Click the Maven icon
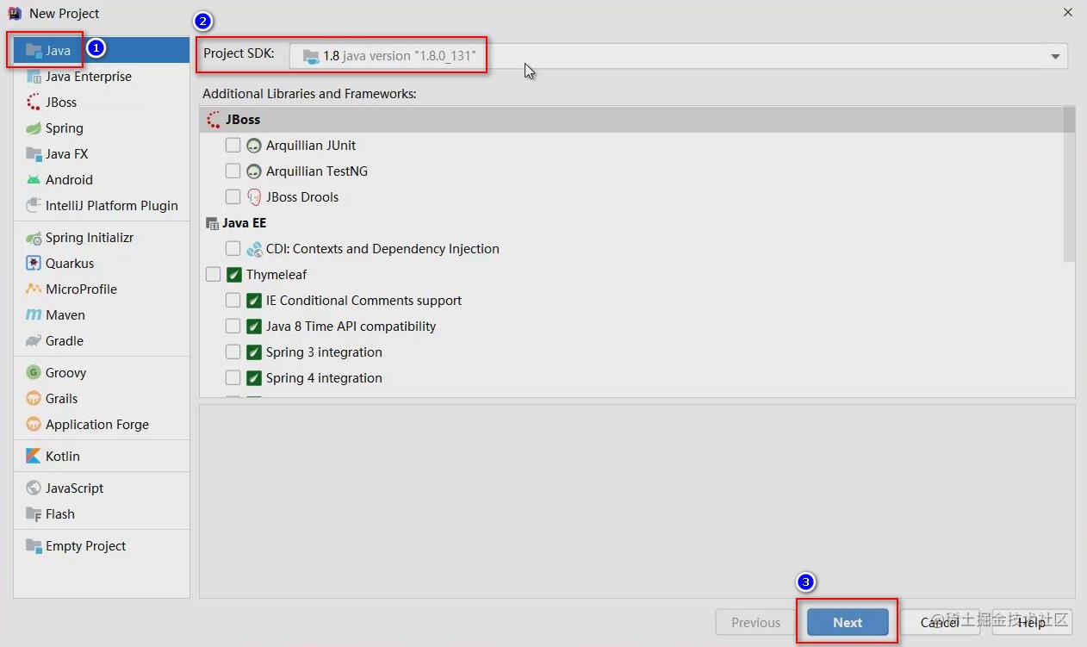Image resolution: width=1087 pixels, height=647 pixels. pos(34,315)
